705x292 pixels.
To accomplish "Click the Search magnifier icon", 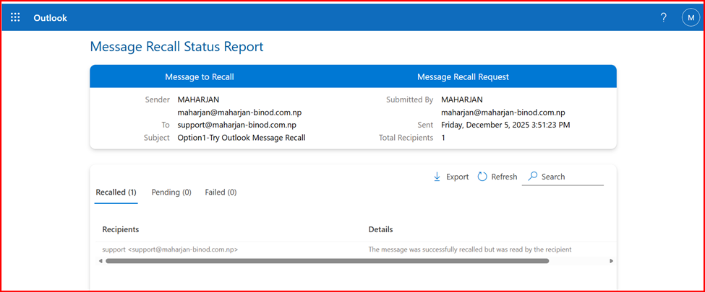I will (x=533, y=177).
